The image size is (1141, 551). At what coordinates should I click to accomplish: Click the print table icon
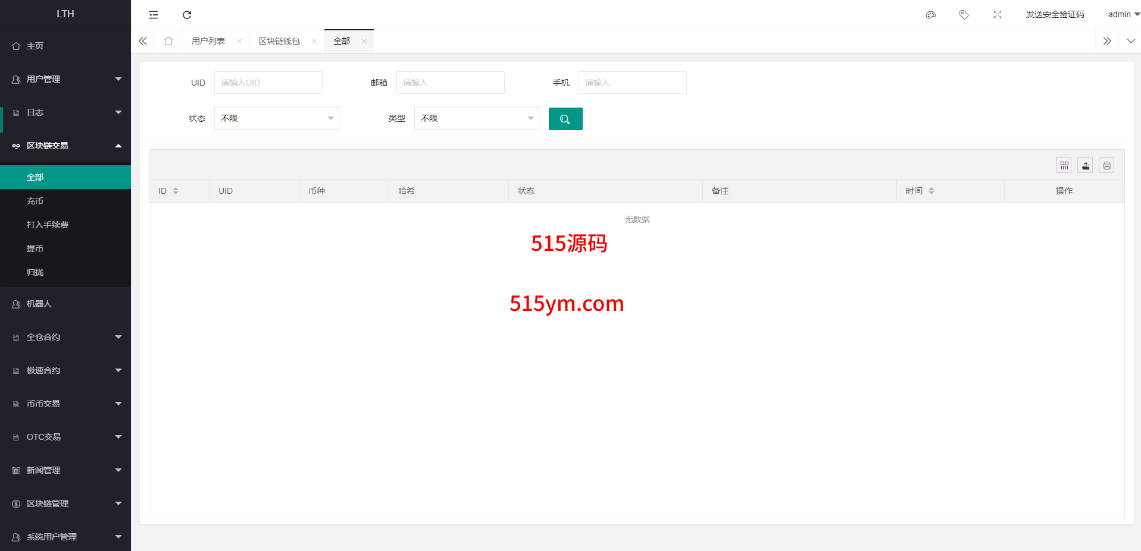(1107, 166)
